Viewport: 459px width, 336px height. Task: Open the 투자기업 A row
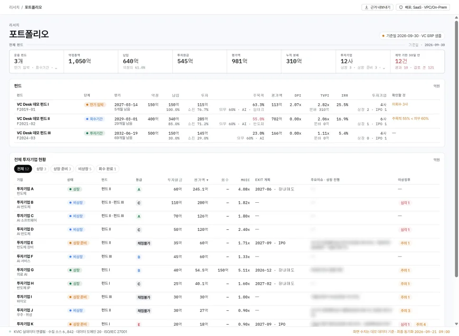(227, 191)
